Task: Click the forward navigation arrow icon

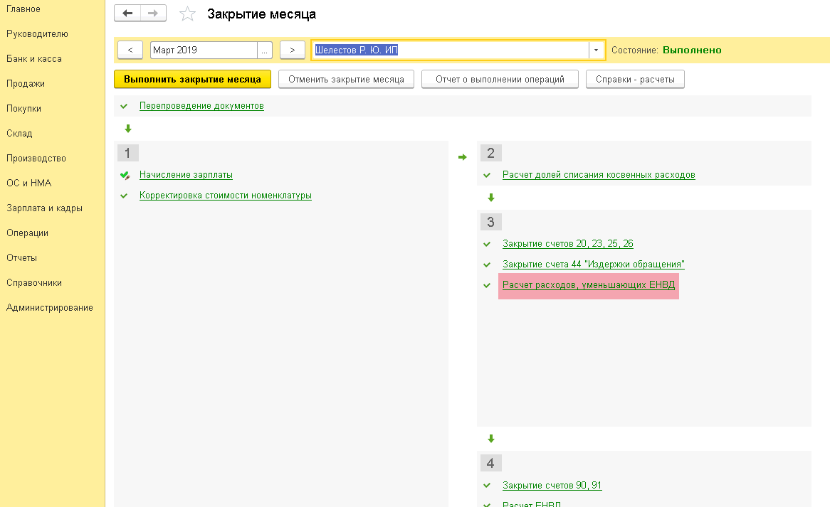Action: click(153, 14)
